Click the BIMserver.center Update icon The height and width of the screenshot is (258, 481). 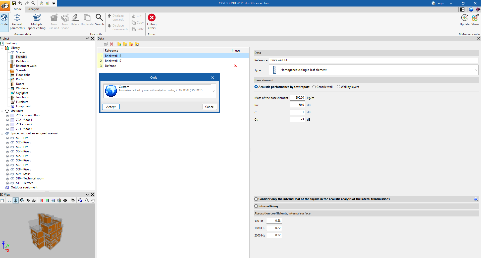point(465,20)
